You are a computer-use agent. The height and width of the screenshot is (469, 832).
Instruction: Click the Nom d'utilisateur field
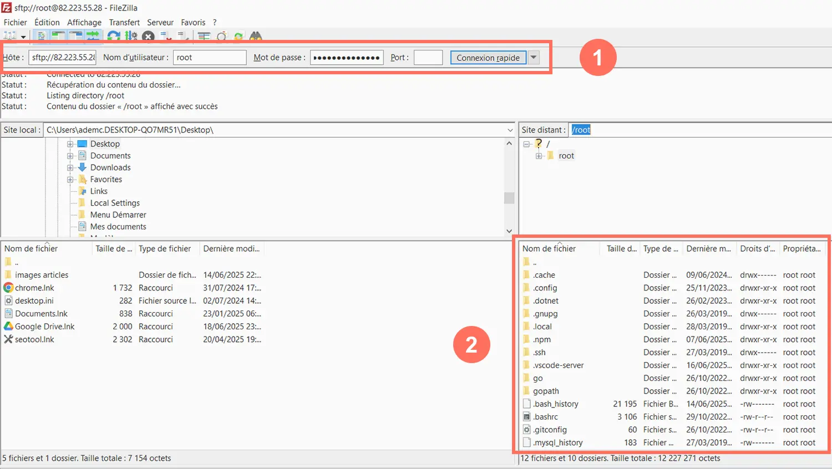click(x=210, y=57)
